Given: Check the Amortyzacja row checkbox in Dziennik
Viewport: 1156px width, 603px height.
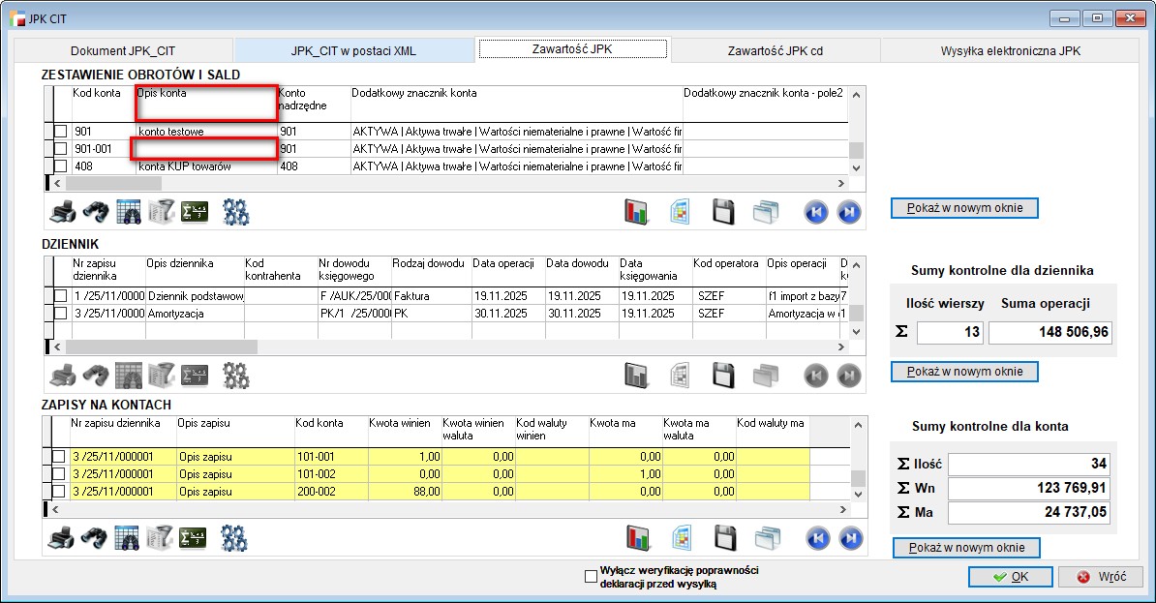Looking at the screenshot, I should 60,314.
